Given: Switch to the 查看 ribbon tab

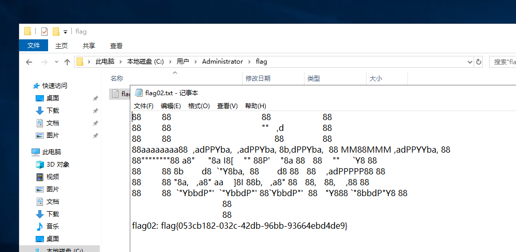Looking at the screenshot, I should coord(116,46).
